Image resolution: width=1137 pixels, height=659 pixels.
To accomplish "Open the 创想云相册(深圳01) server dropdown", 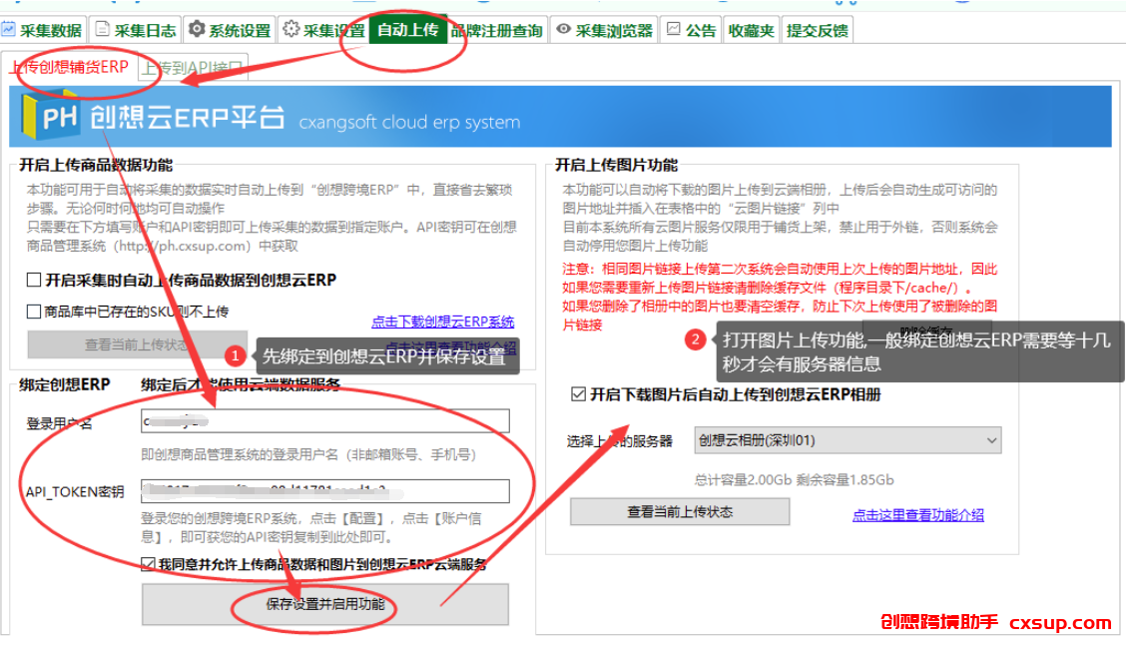I will tap(847, 440).
